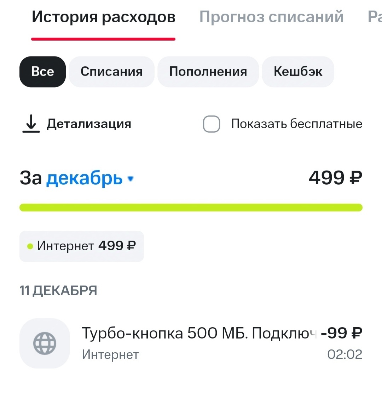Tap the globe Internet icon
Viewport: 382px width, 395px height.
click(45, 343)
